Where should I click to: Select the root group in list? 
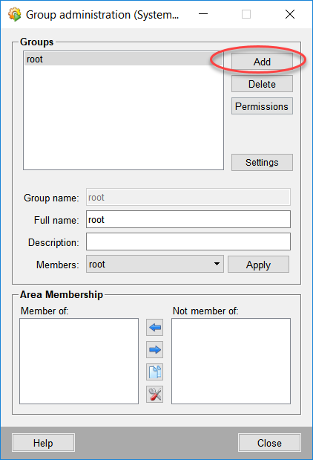[x=123, y=59]
